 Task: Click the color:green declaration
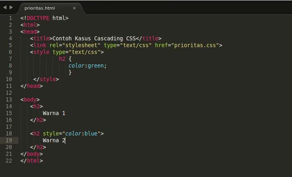87,66
